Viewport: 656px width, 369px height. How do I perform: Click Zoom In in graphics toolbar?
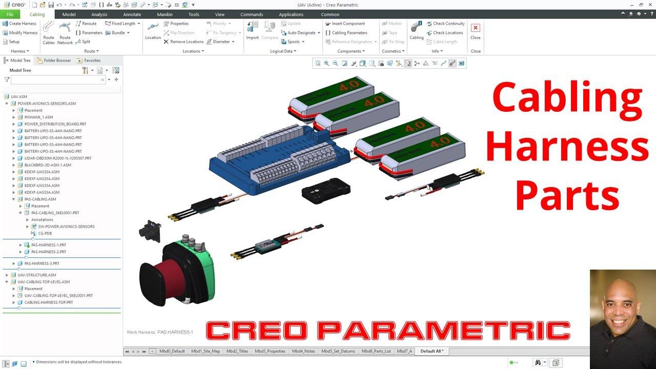pyautogui.click(x=326, y=64)
